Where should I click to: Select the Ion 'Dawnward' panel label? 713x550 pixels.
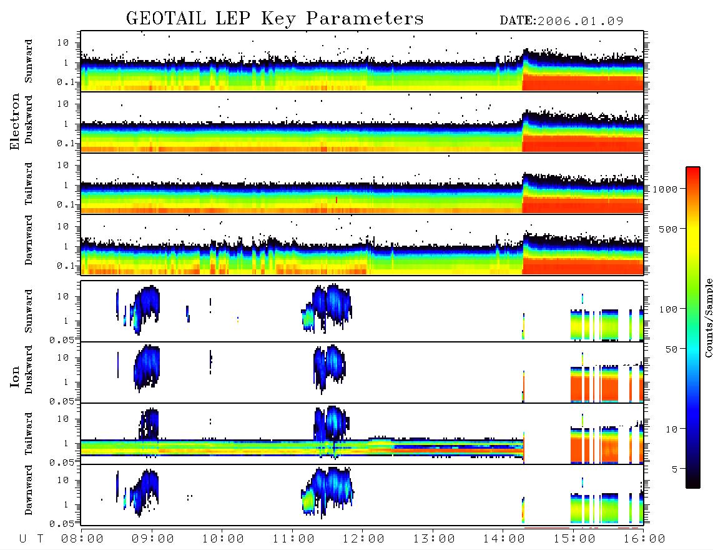[x=29, y=490]
